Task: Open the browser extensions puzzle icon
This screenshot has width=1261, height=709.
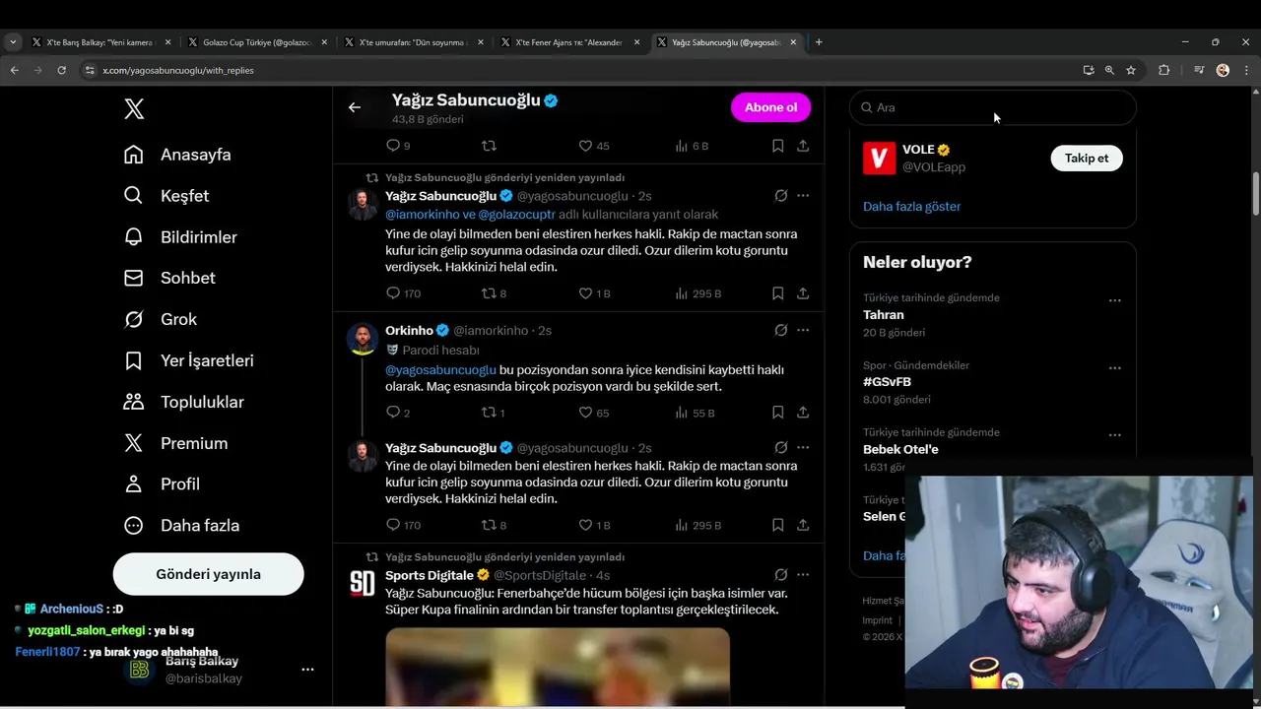Action: 1163,70
